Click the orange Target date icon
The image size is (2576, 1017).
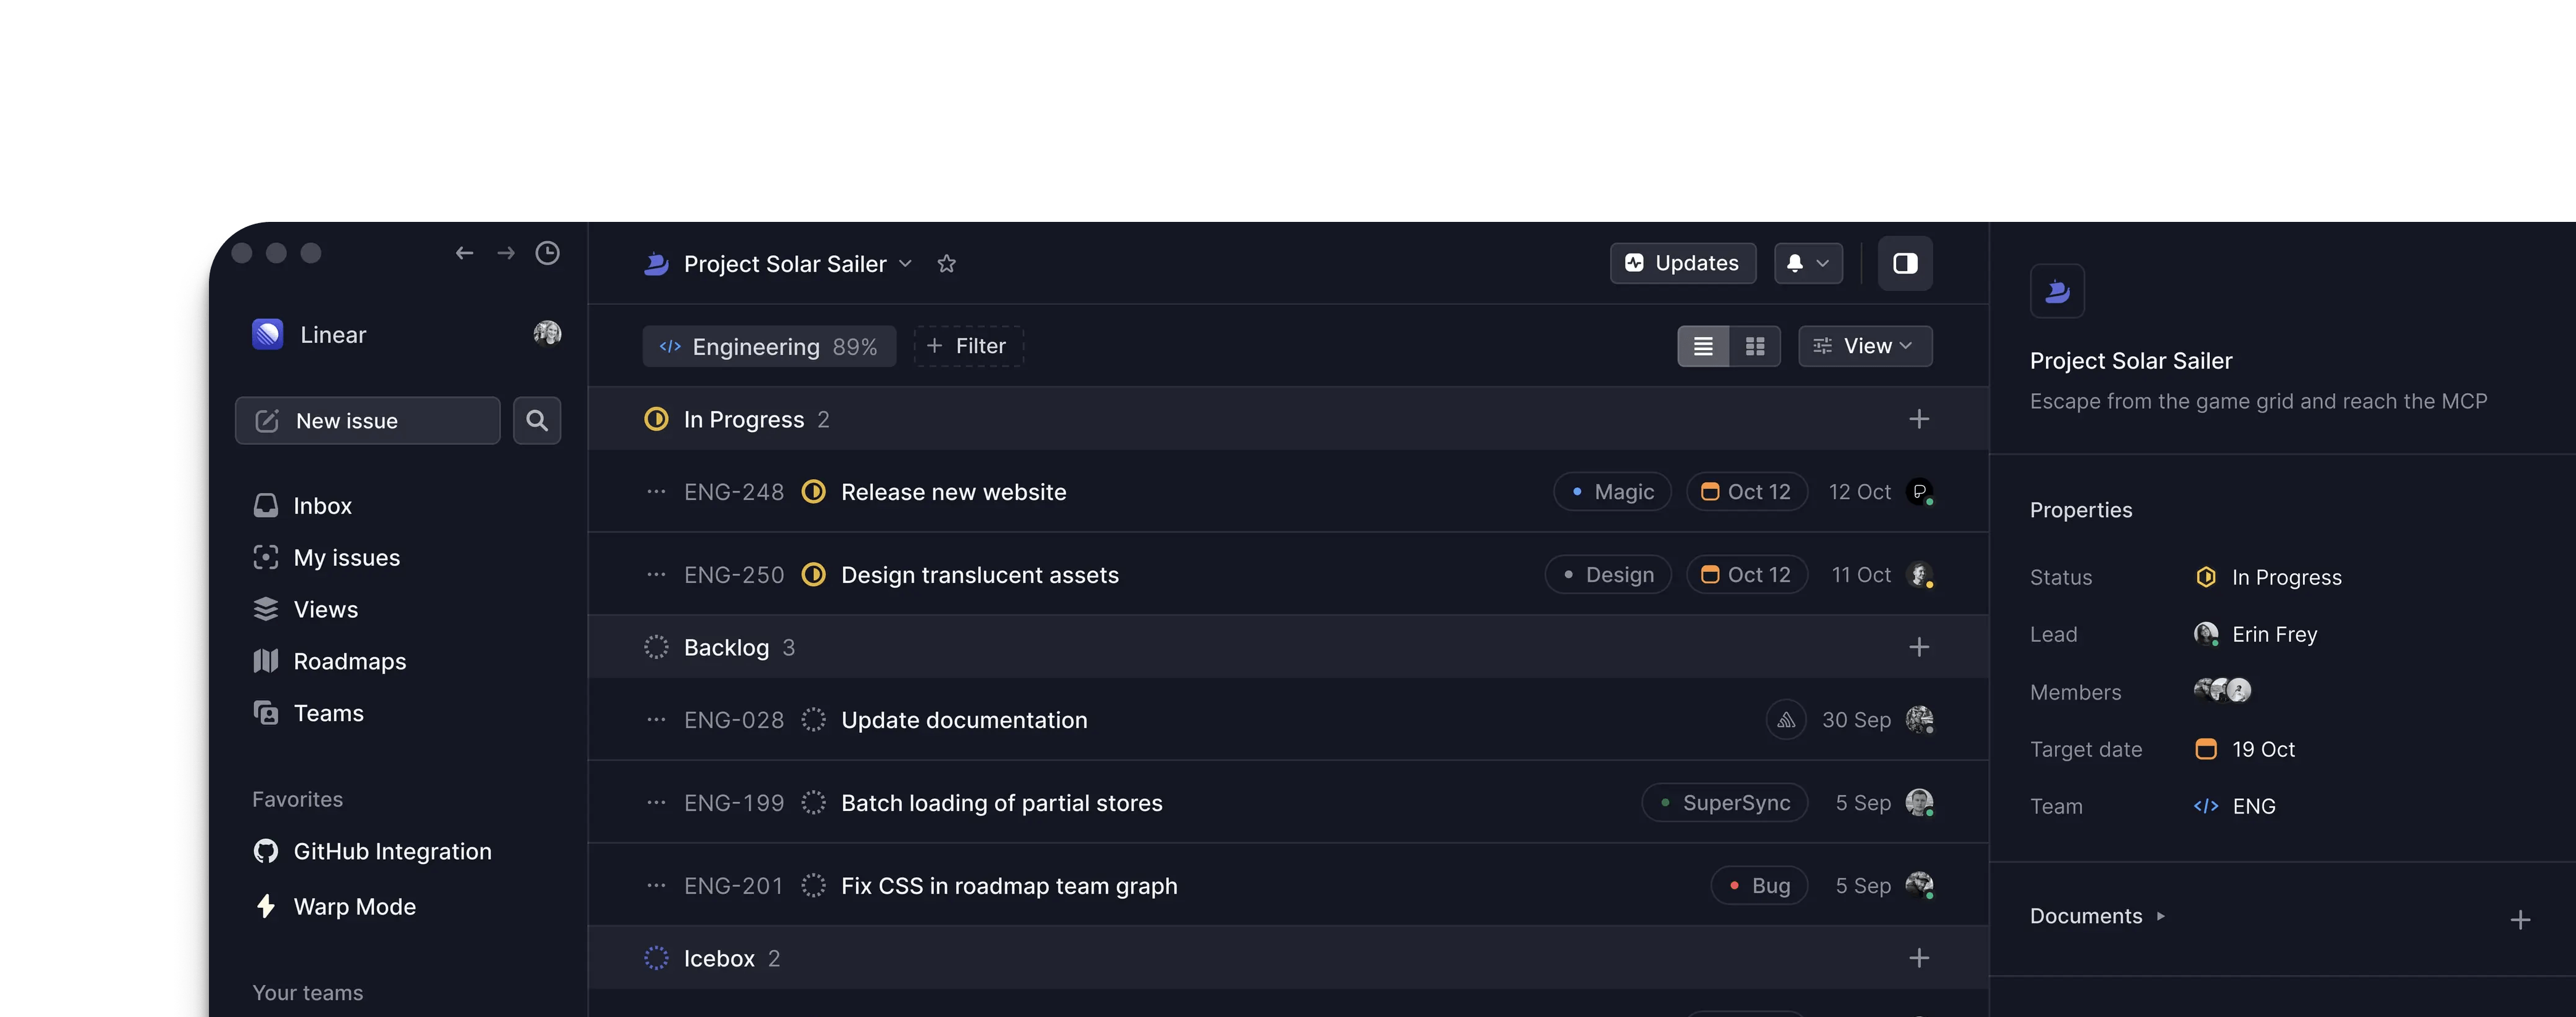tap(2205, 749)
